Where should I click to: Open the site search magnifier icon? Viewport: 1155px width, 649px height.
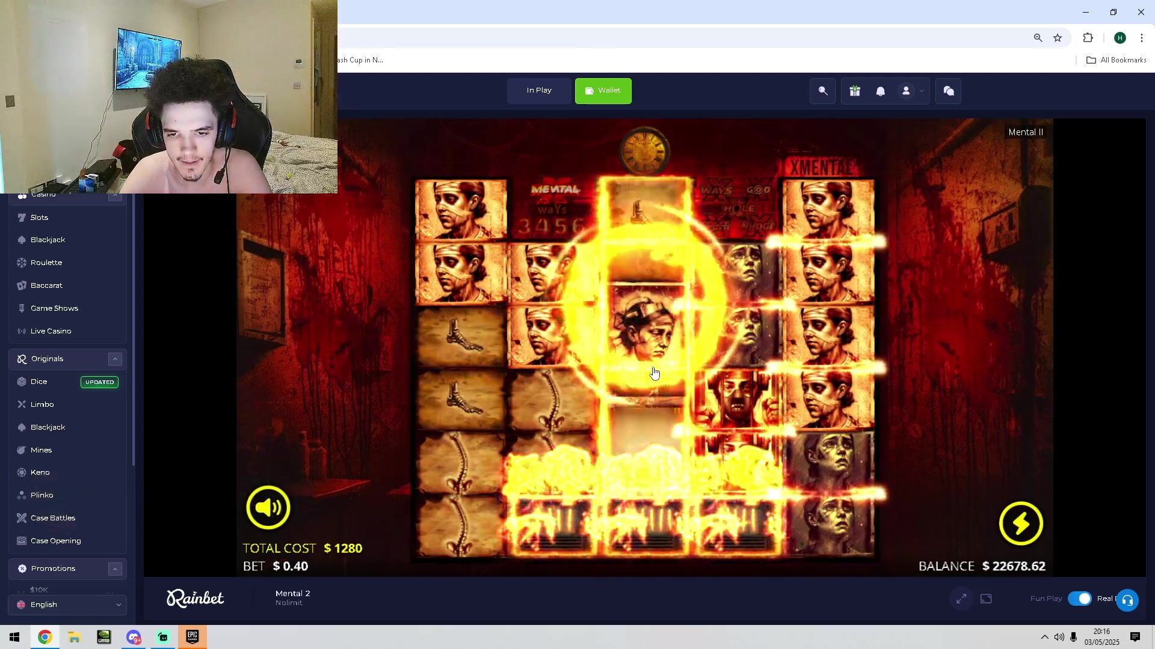click(823, 91)
